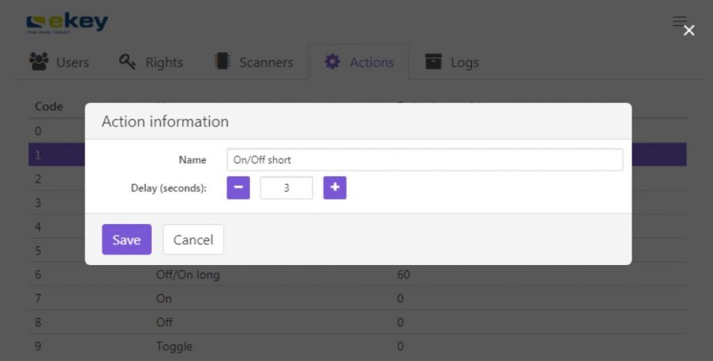713x361 pixels.
Task: Select the 'Off/On long' action name
Action: [x=188, y=275]
